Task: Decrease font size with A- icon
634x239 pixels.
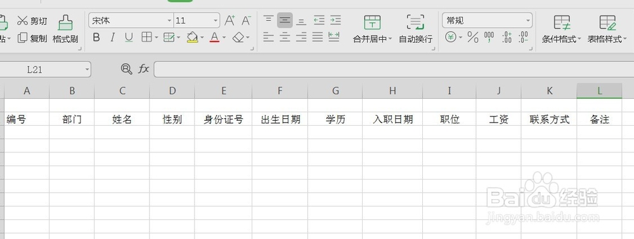Action: 246,21
